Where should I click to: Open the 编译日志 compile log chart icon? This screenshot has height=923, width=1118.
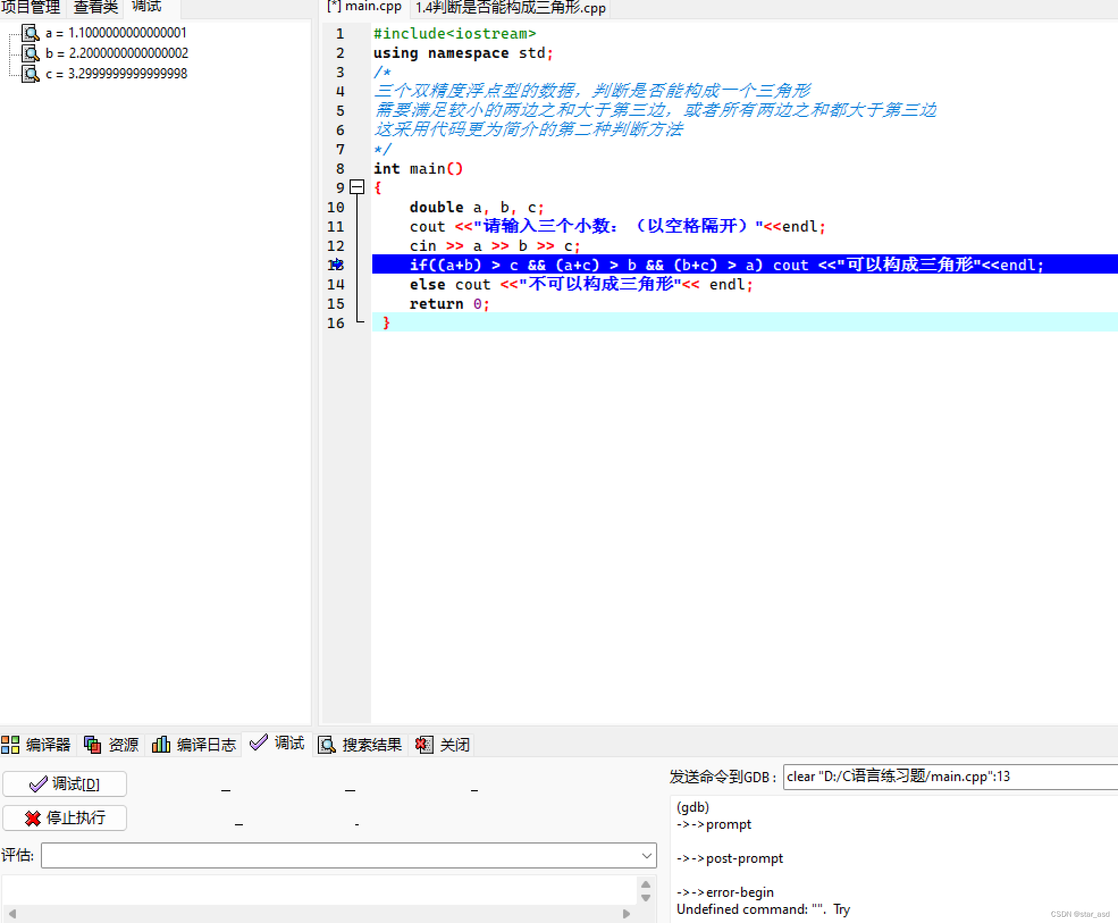click(x=161, y=744)
